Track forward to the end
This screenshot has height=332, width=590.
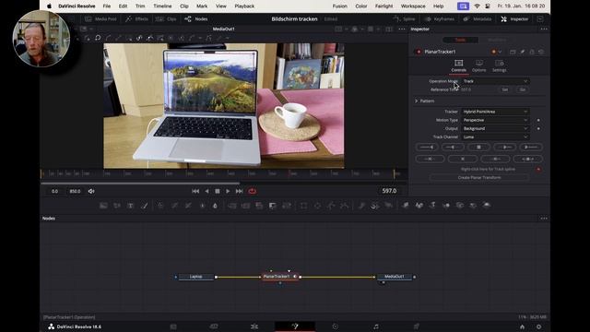(531, 148)
